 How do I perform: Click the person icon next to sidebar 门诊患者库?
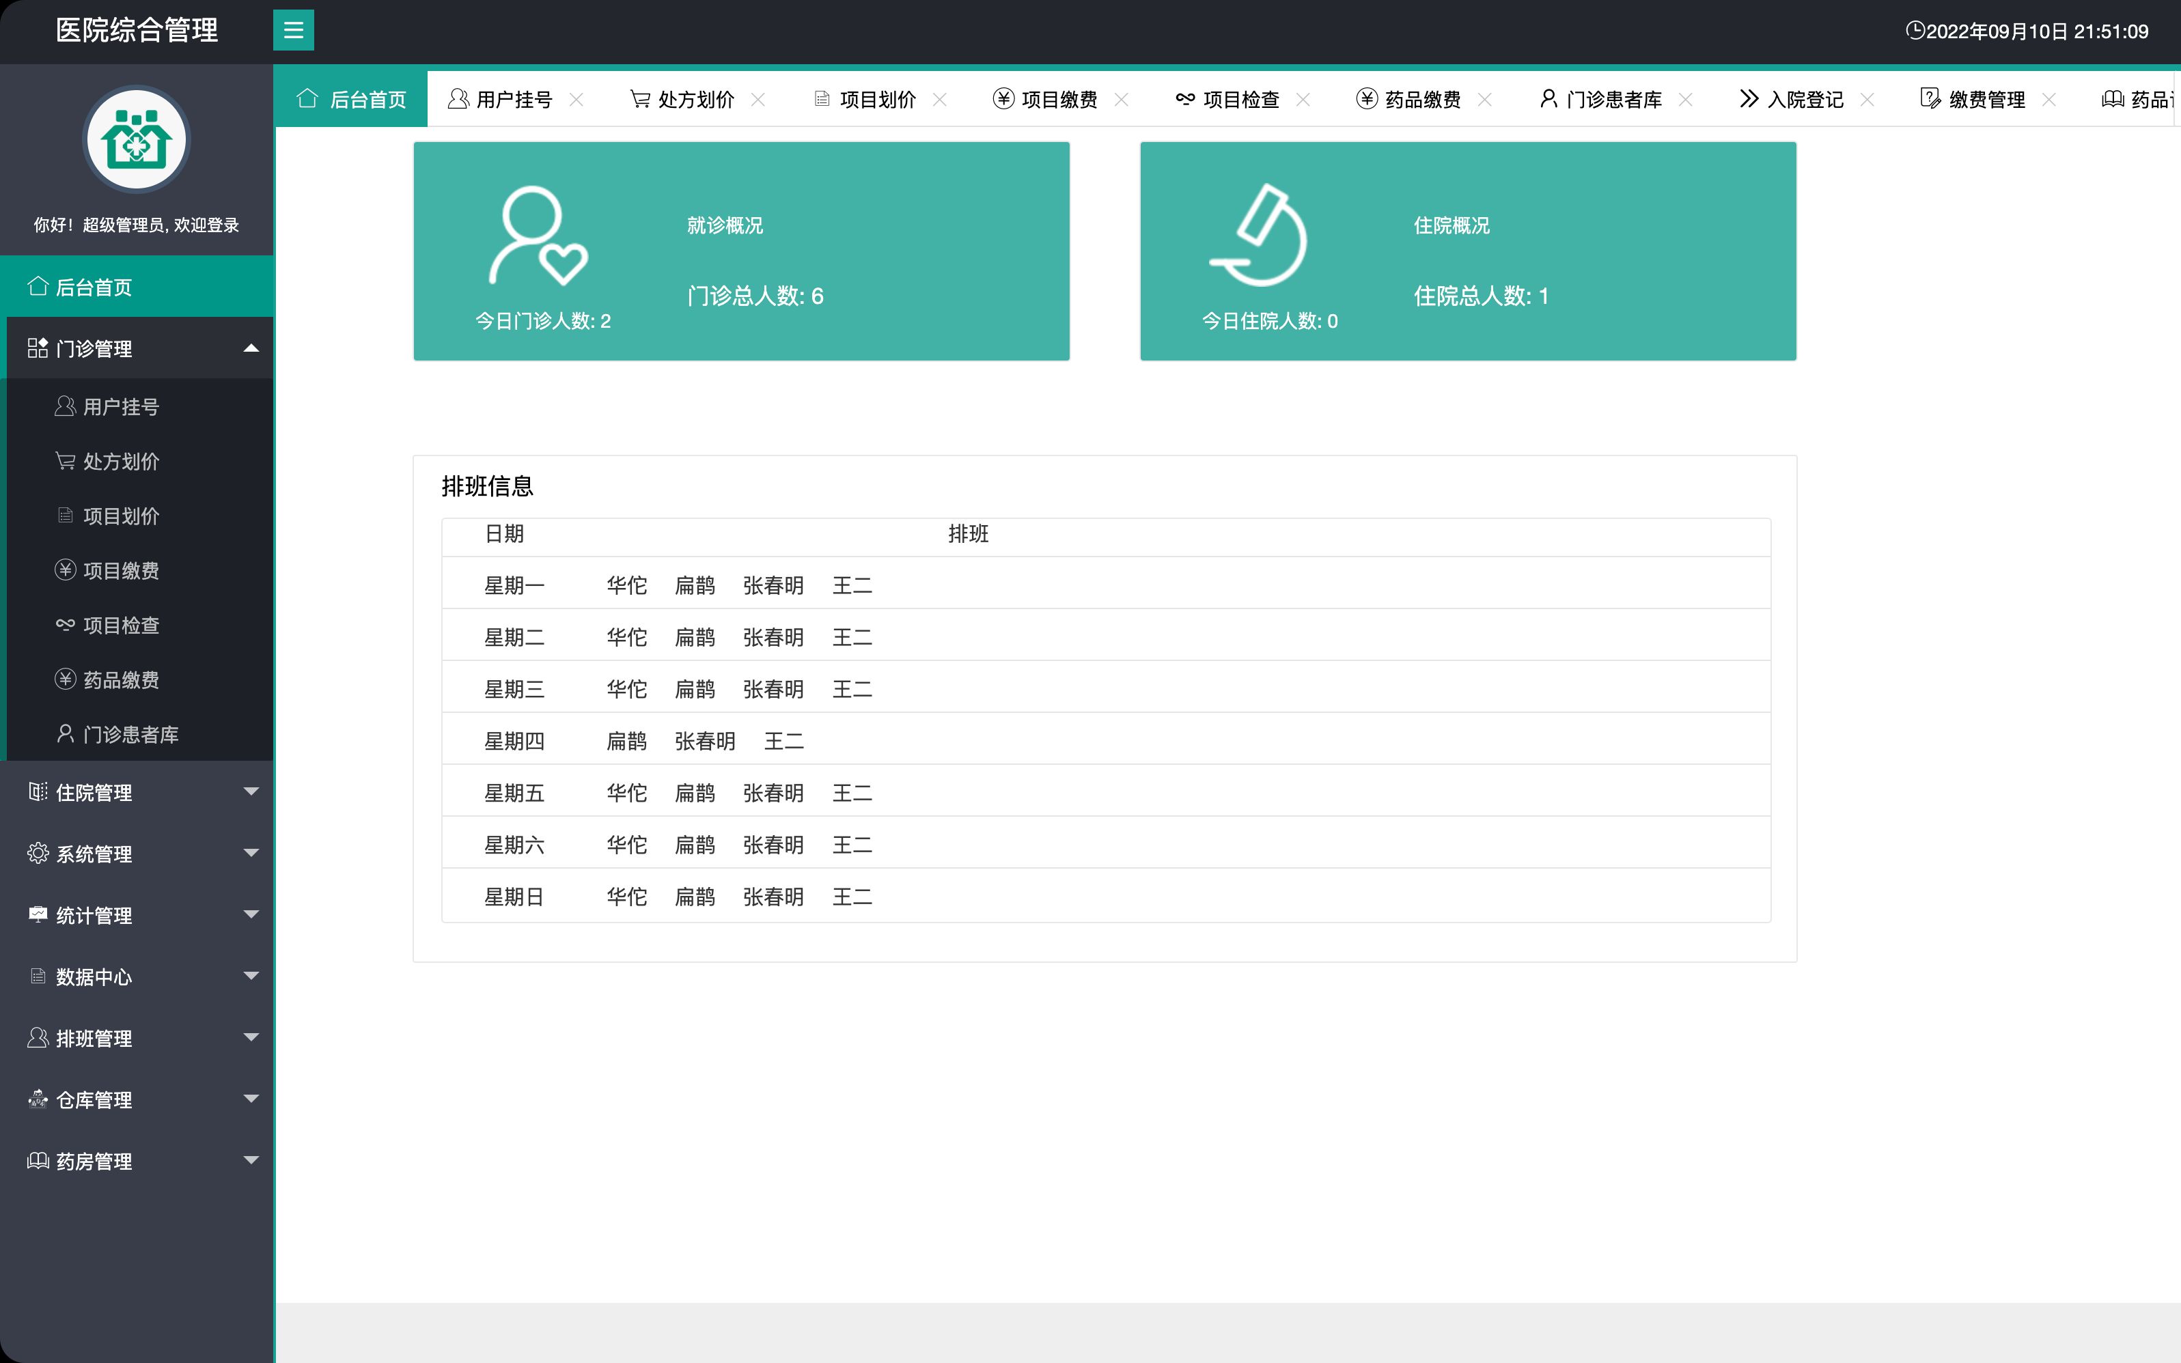(x=65, y=734)
